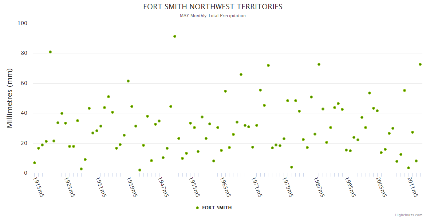Select the leftmost data point near 7 mm

tap(35, 163)
